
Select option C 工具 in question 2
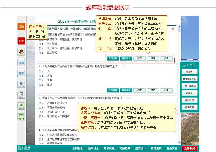pyautogui.click(x=40, y=80)
